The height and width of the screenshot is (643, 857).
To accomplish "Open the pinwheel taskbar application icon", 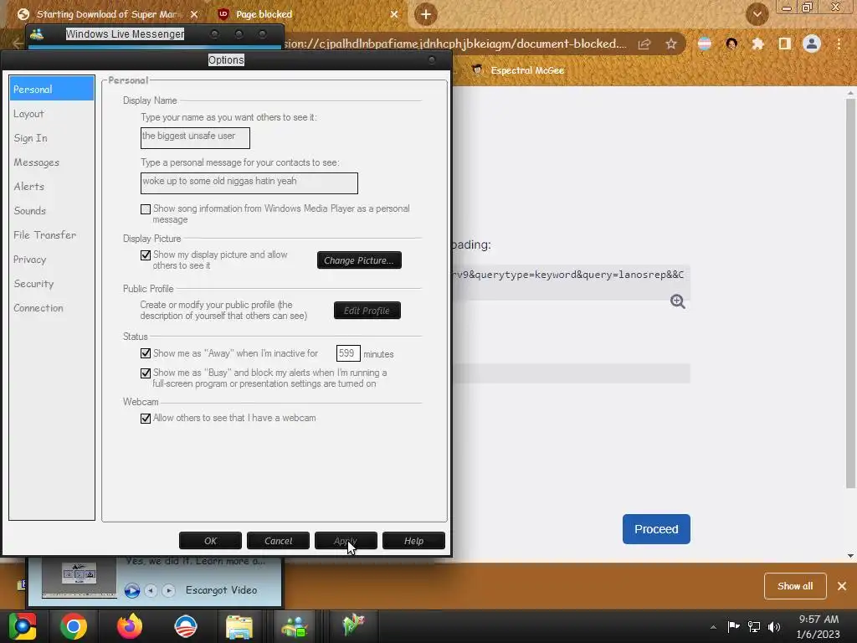I will pos(353,625).
